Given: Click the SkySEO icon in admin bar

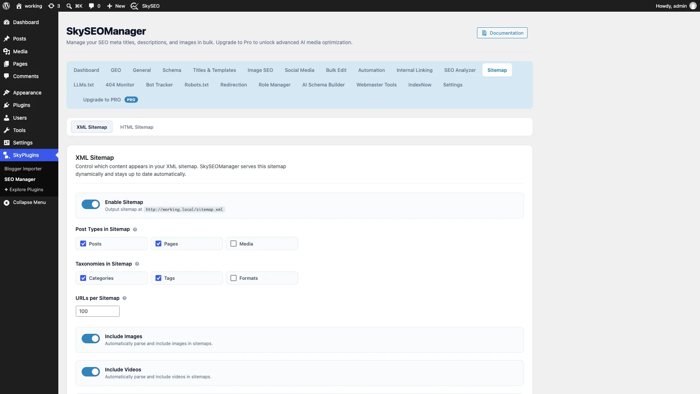Looking at the screenshot, I should [x=134, y=6].
